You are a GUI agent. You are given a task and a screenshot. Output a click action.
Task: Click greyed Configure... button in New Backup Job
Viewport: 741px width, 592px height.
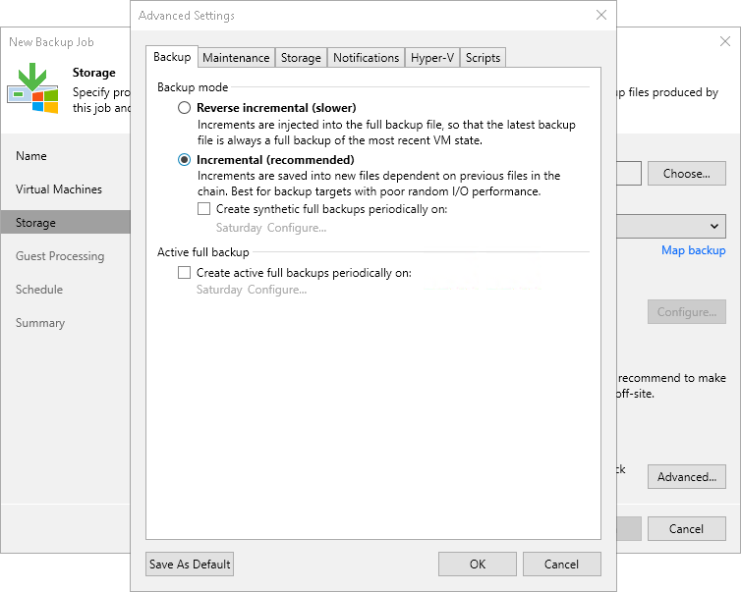pos(686,311)
